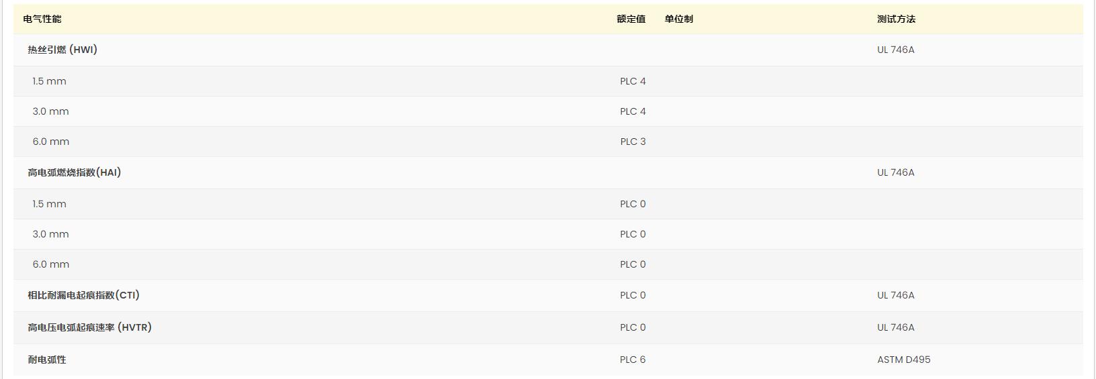Click the PLC 6 rating value
Viewport: 1096px width, 379px height.
click(x=633, y=360)
